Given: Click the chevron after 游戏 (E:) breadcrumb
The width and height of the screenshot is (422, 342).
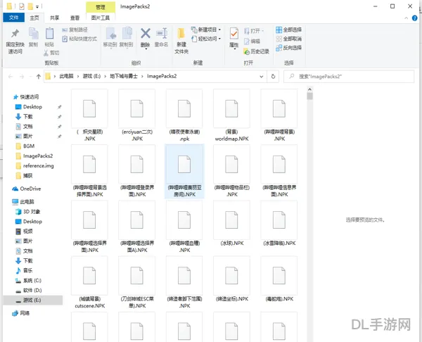Looking at the screenshot, I should 105,77.
